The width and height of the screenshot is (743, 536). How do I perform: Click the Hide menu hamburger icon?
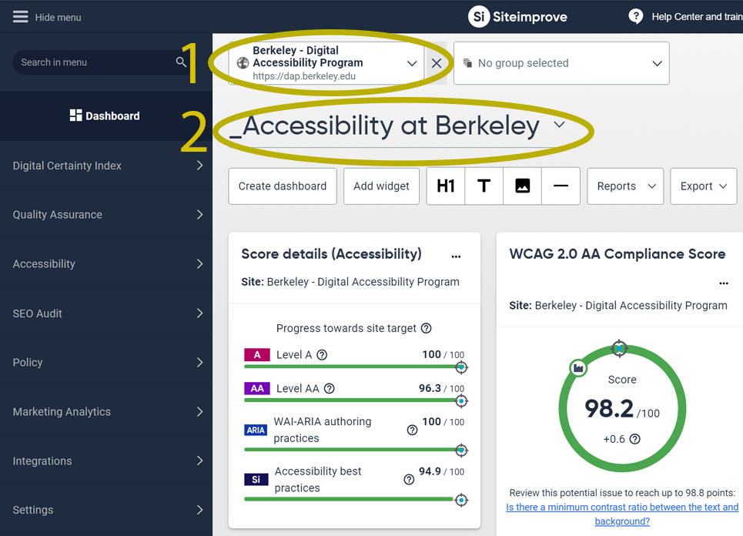point(20,16)
